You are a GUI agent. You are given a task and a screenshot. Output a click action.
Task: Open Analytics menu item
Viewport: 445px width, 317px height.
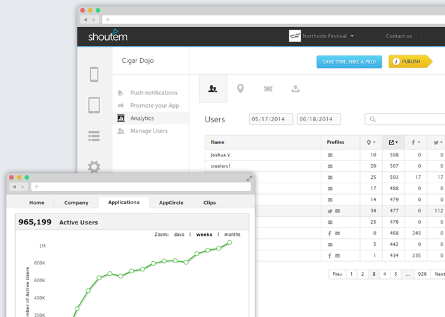151,118
